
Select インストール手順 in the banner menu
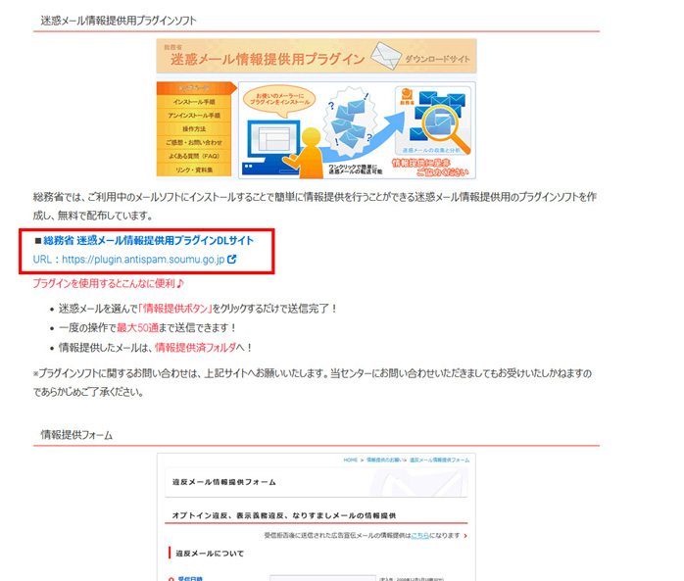(195, 102)
